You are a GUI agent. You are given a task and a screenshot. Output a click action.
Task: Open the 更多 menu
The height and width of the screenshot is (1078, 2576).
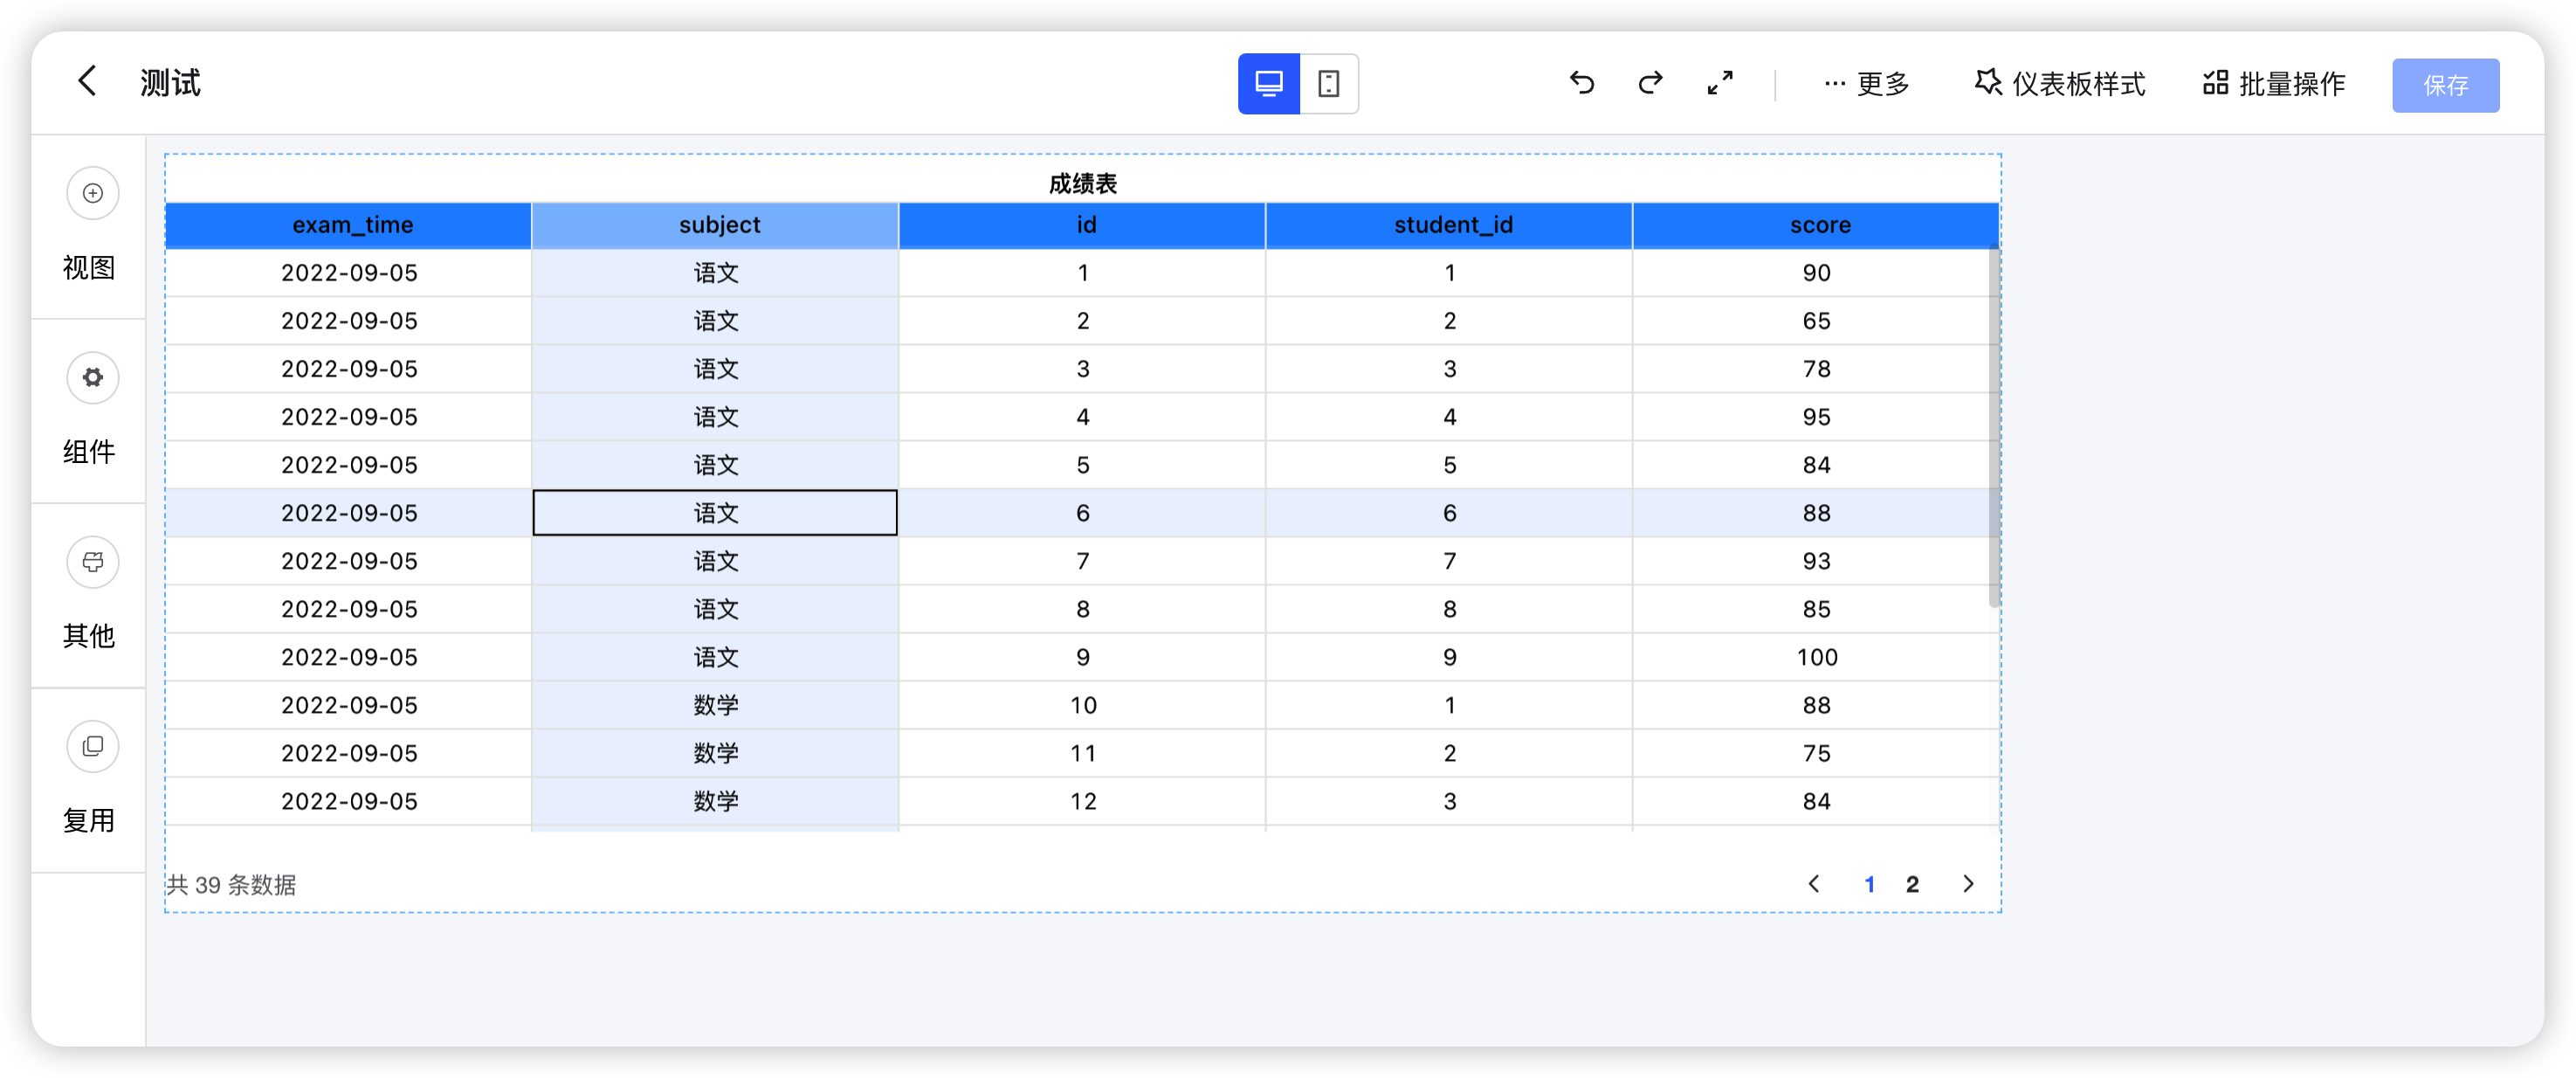(x=1866, y=84)
